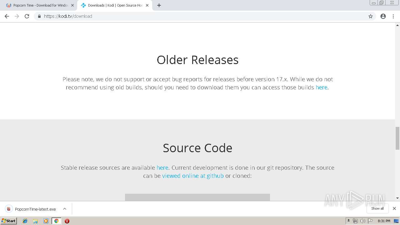This screenshot has height=225, width=400.
Task: Open 'viewed online at github' link
Action: pyautogui.click(x=193, y=176)
